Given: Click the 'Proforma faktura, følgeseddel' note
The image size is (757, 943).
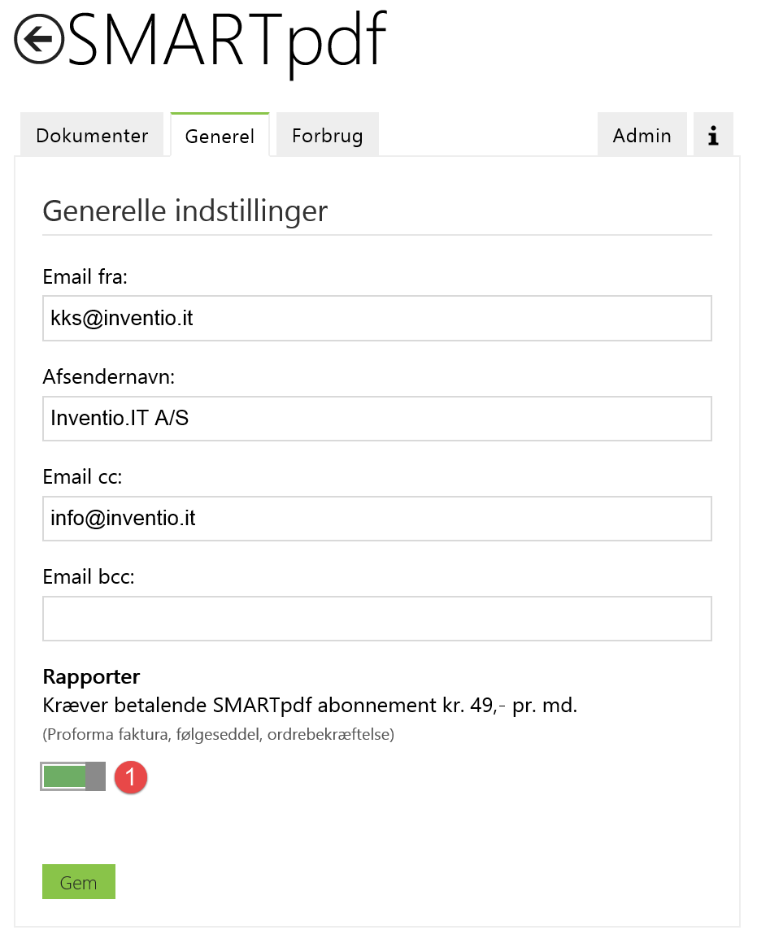Looking at the screenshot, I should (219, 734).
